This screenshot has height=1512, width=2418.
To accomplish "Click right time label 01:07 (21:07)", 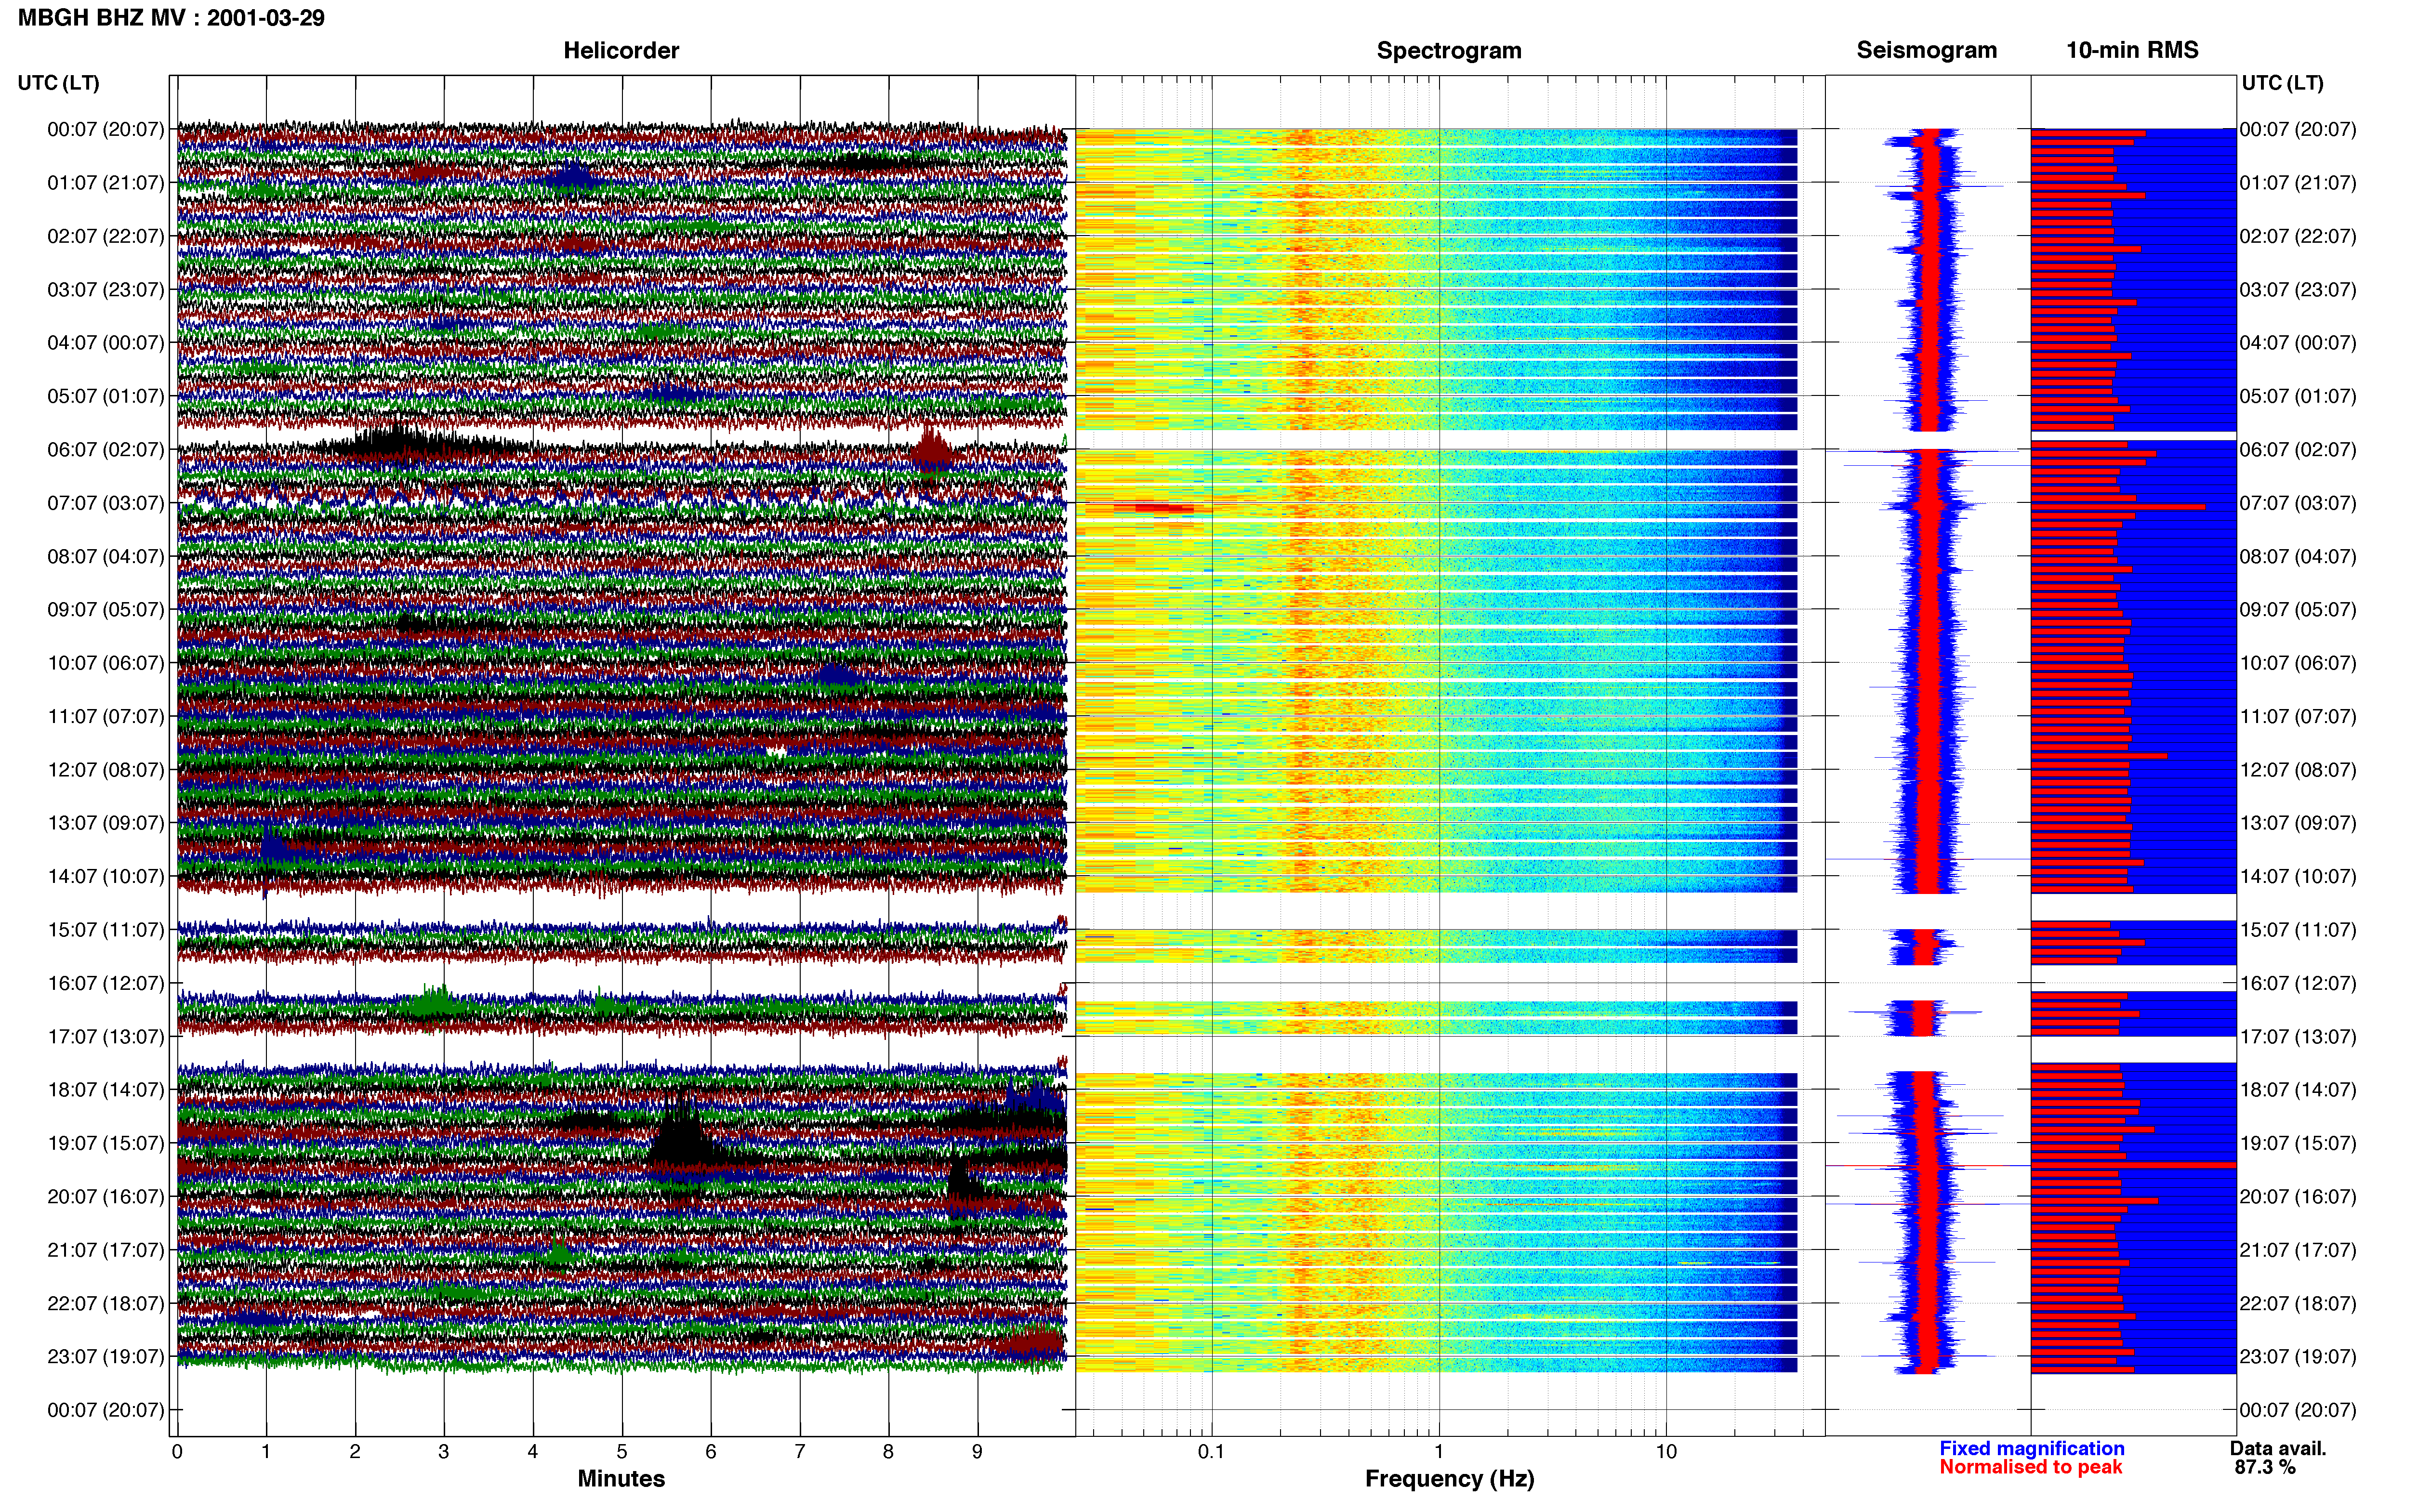I will tap(2298, 183).
